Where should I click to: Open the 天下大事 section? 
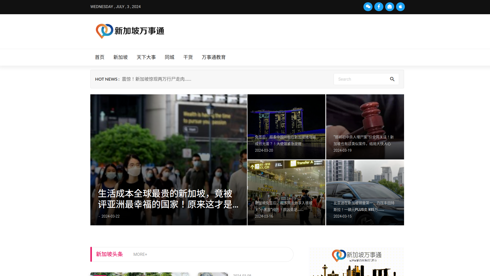click(x=146, y=57)
